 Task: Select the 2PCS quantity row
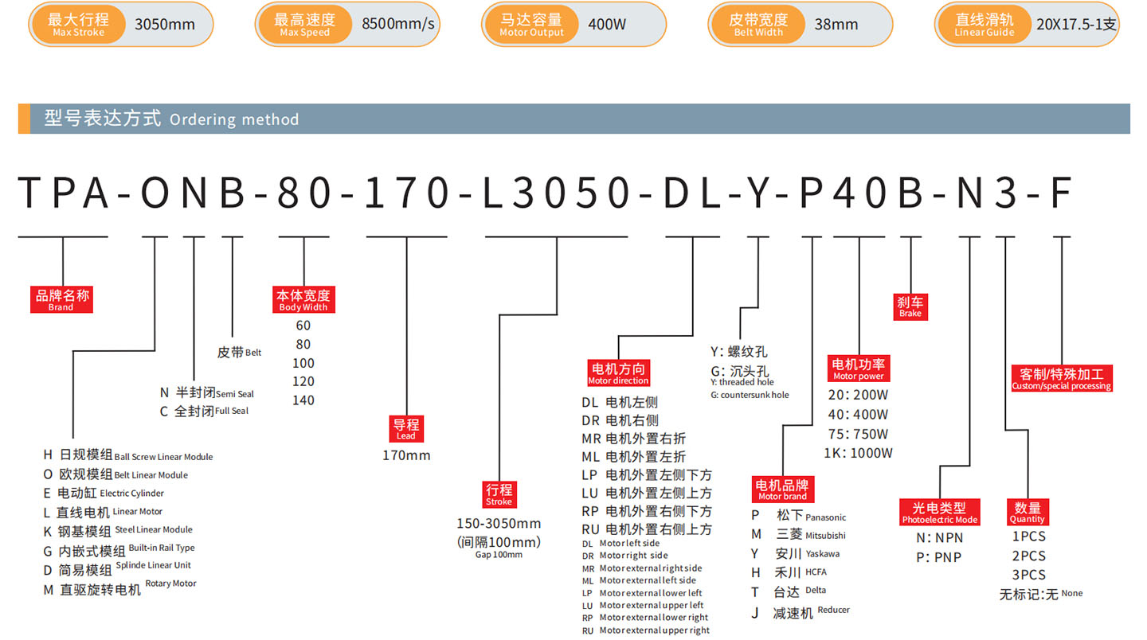click(1029, 556)
